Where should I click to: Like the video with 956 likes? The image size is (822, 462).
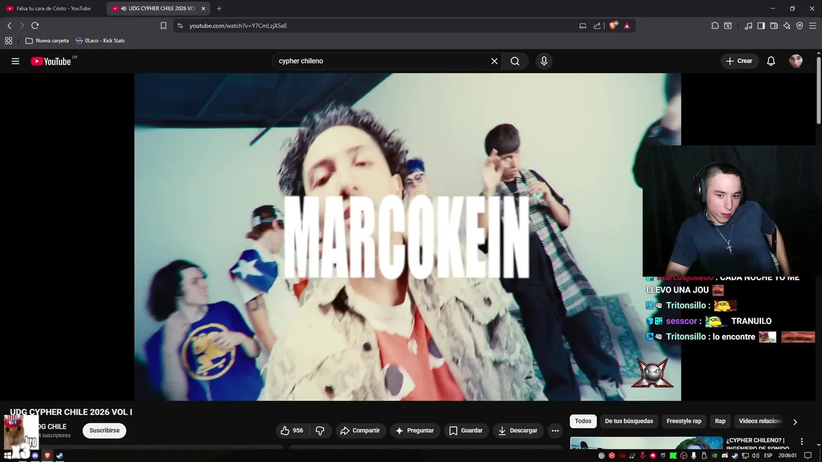click(x=292, y=431)
